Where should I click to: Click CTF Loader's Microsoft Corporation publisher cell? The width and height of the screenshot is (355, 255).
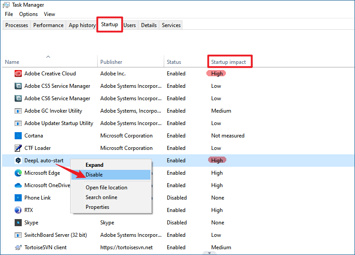click(126, 148)
